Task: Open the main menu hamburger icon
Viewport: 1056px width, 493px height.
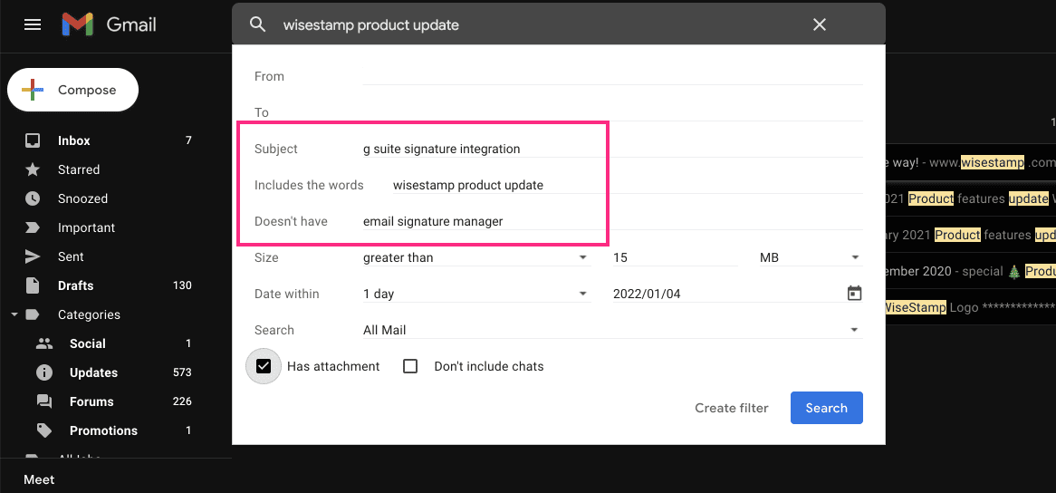Action: point(33,24)
